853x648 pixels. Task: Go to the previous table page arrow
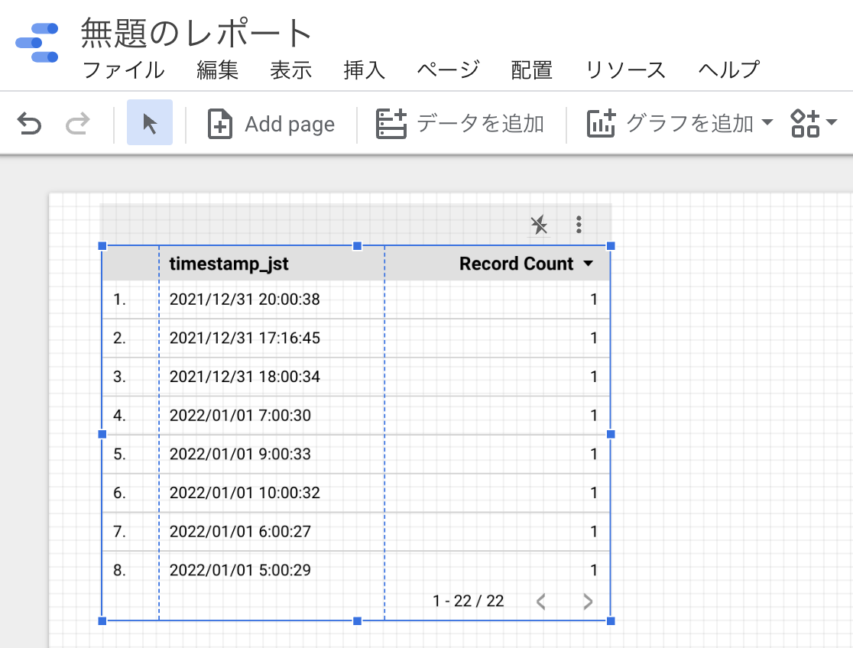pyautogui.click(x=541, y=602)
